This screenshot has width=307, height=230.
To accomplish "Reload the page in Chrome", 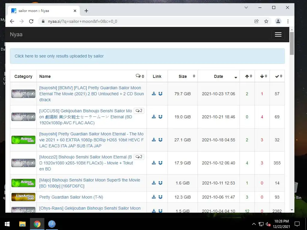I will [x=31, y=21].
